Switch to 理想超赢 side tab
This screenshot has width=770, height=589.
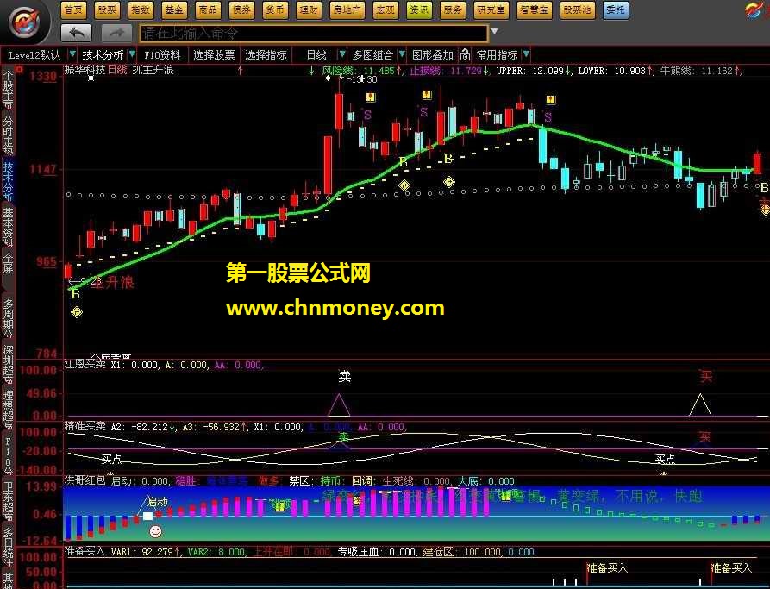(x=9, y=410)
